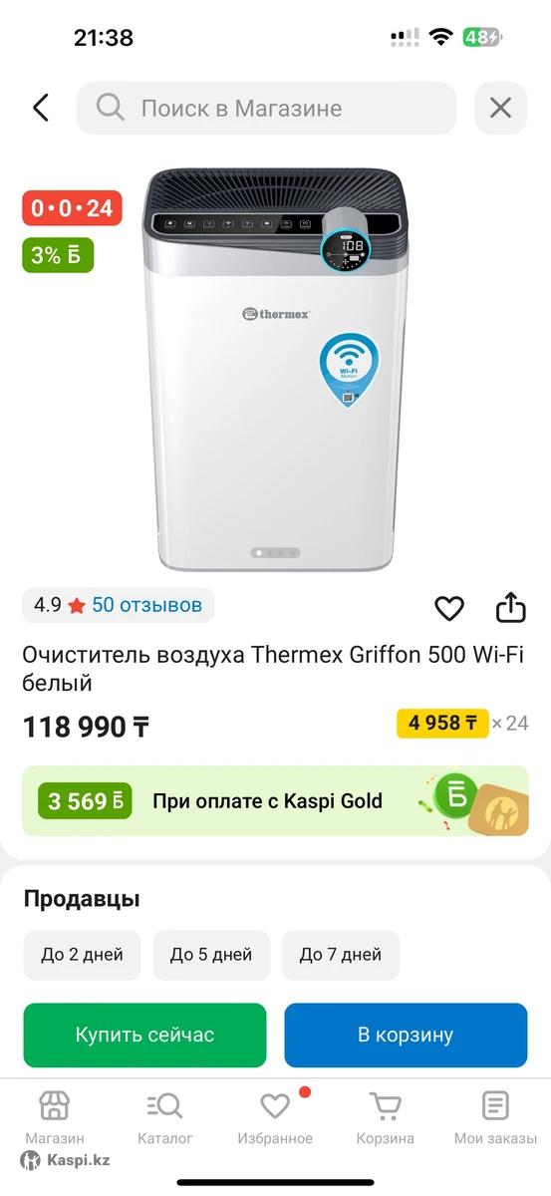Clear search with the X icon
Screen dimensions: 551x1196
tap(500, 108)
